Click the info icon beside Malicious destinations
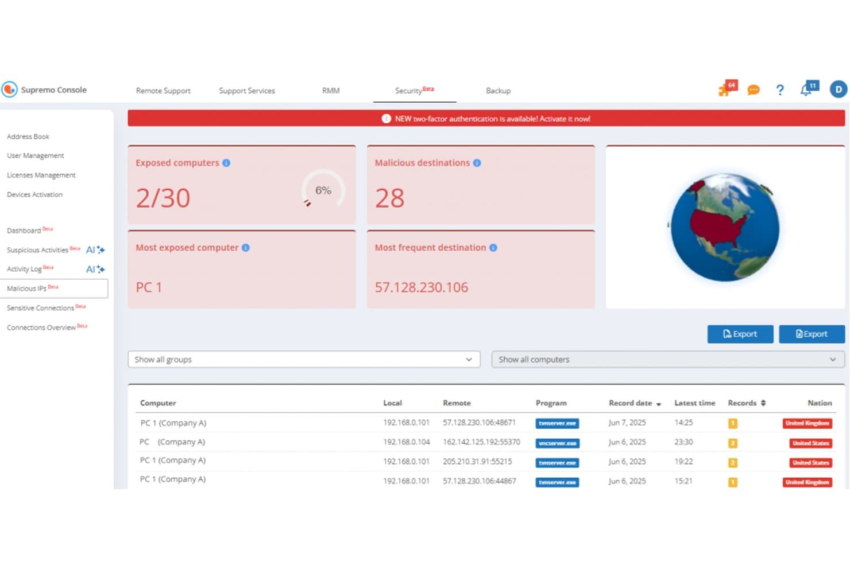The width and height of the screenshot is (850, 566). [x=477, y=163]
